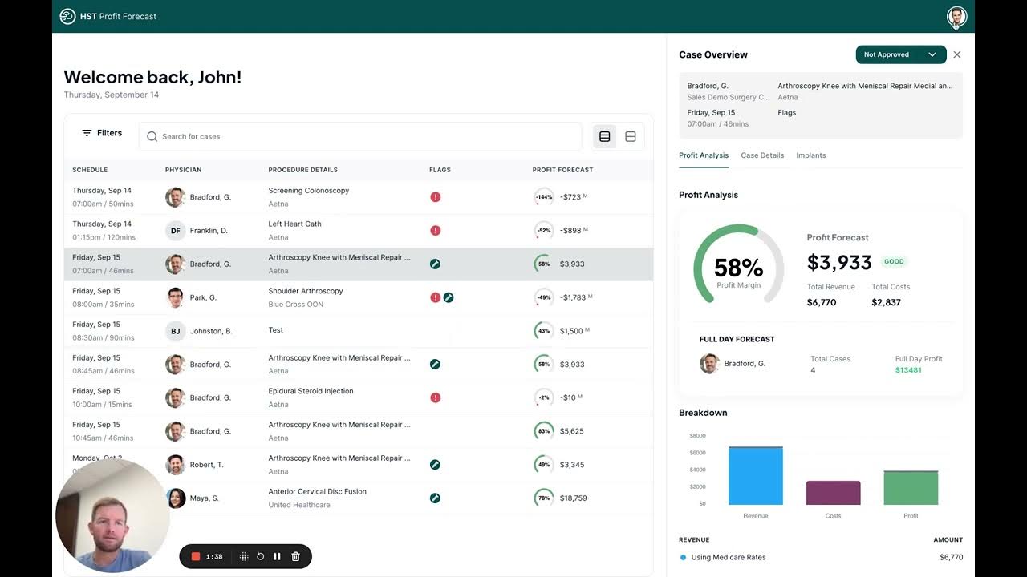Close the Case Overview panel
The width and height of the screenshot is (1027, 577).
tap(956, 54)
